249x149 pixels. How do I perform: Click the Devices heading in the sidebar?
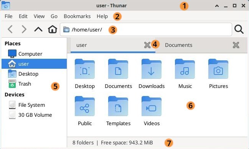click(x=15, y=94)
